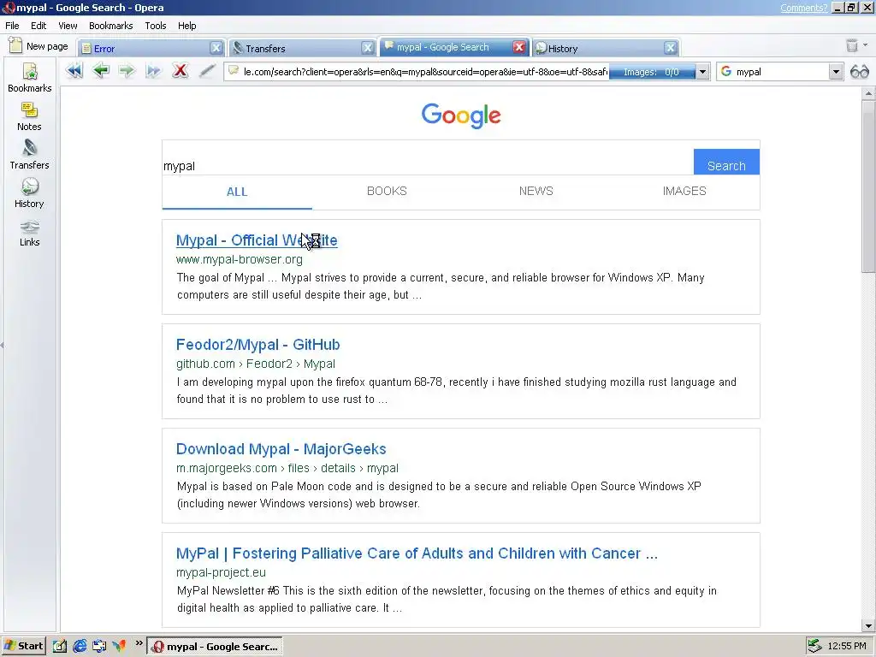
Task: Stop page loading with red X
Action: 180,71
